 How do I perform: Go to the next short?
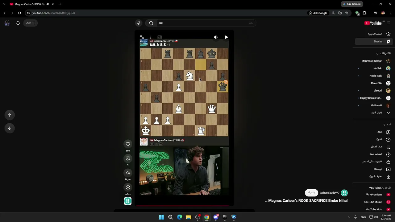tap(10, 128)
